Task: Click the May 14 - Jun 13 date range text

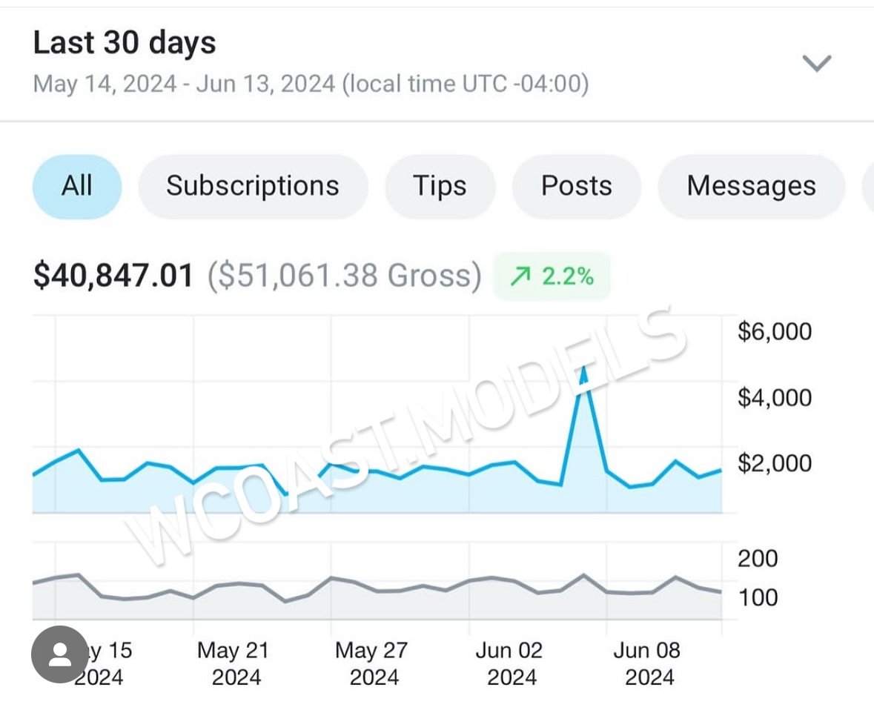Action: click(x=311, y=84)
